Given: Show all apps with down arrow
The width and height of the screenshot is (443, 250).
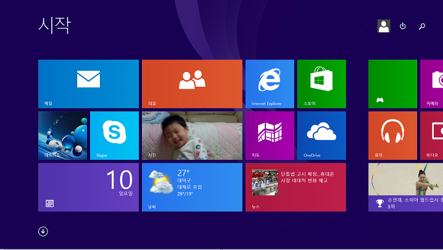Looking at the screenshot, I should coord(43,231).
